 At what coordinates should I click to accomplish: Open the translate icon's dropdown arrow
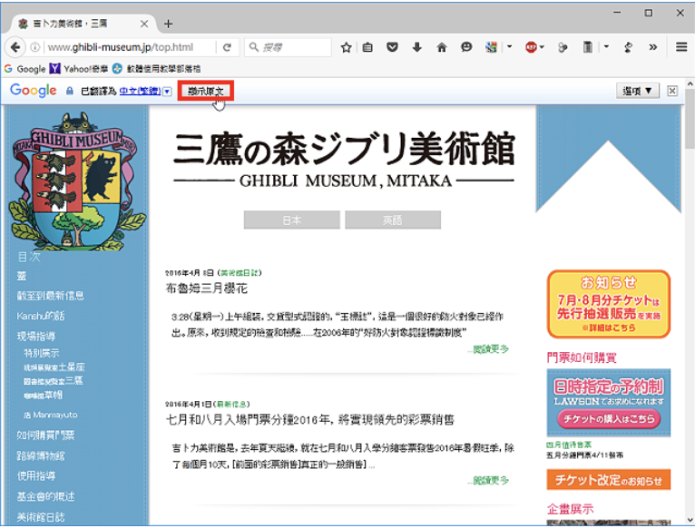pos(509,47)
